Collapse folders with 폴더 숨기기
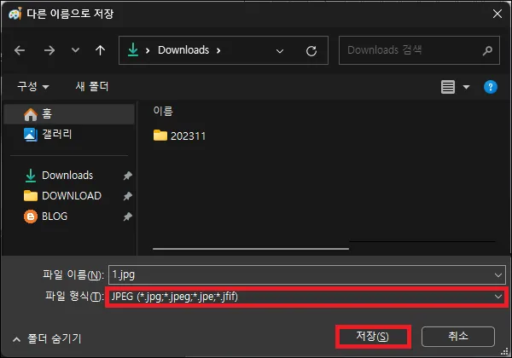 (47, 338)
